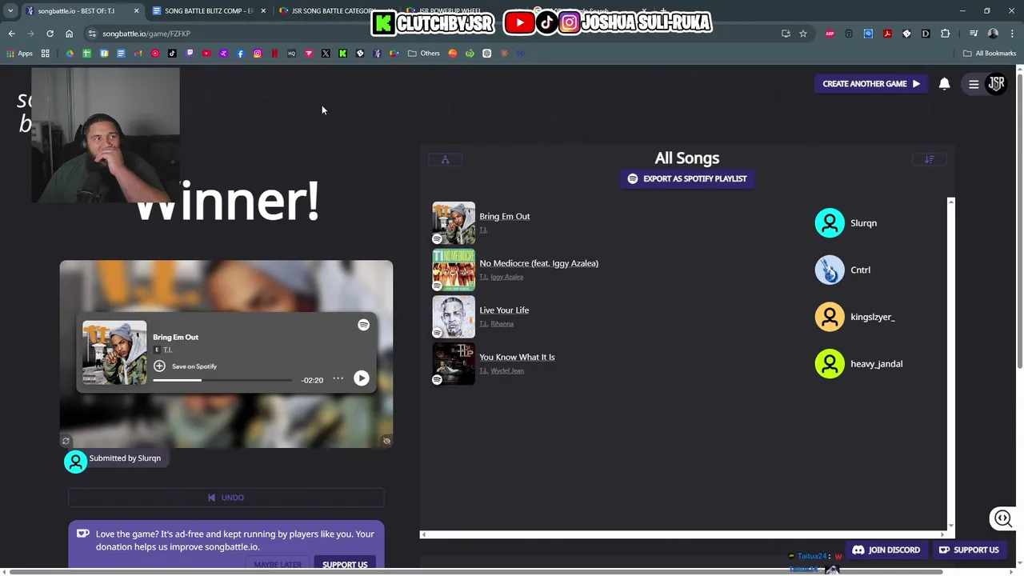Click Slurqn's teal avatar icon in song list

pos(830,223)
